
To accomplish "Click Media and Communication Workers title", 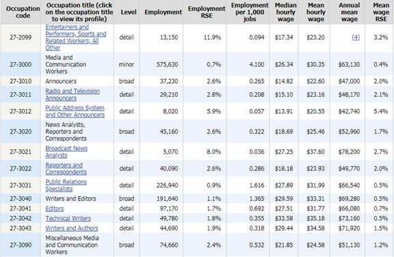I will (66, 64).
